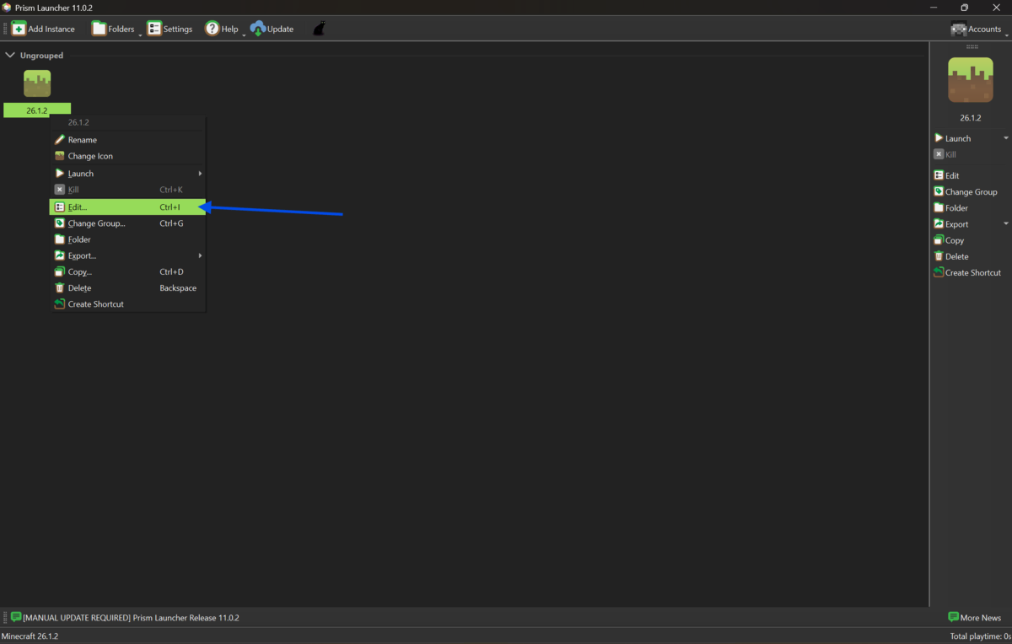
Task: Click the Add Instance toolbar icon
Action: point(19,29)
